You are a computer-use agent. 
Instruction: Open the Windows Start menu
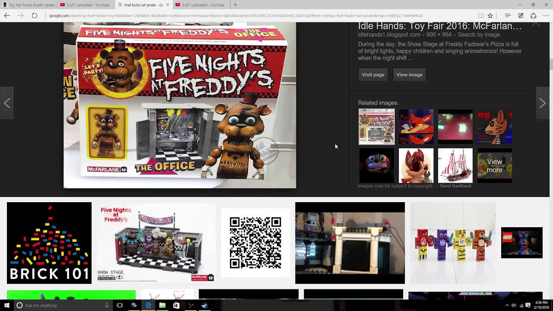pyautogui.click(x=6, y=305)
